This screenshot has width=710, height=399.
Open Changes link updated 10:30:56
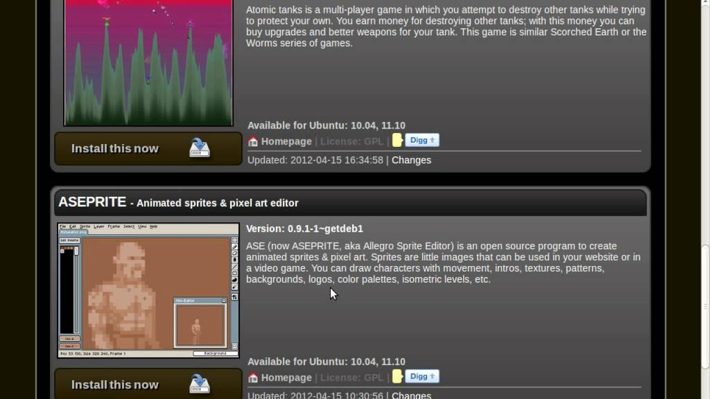point(411,395)
